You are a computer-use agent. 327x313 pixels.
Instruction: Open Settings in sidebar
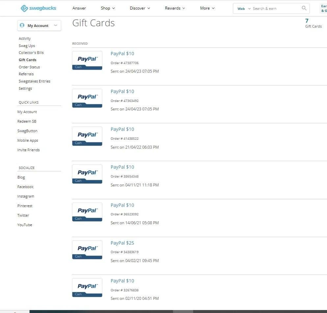tap(25, 88)
